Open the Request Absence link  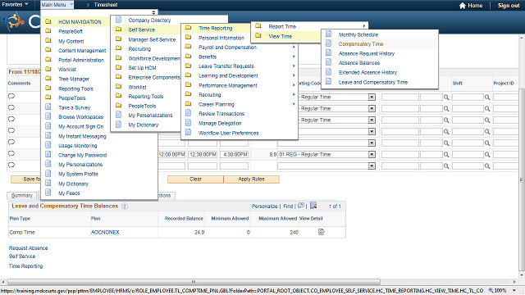click(28, 247)
